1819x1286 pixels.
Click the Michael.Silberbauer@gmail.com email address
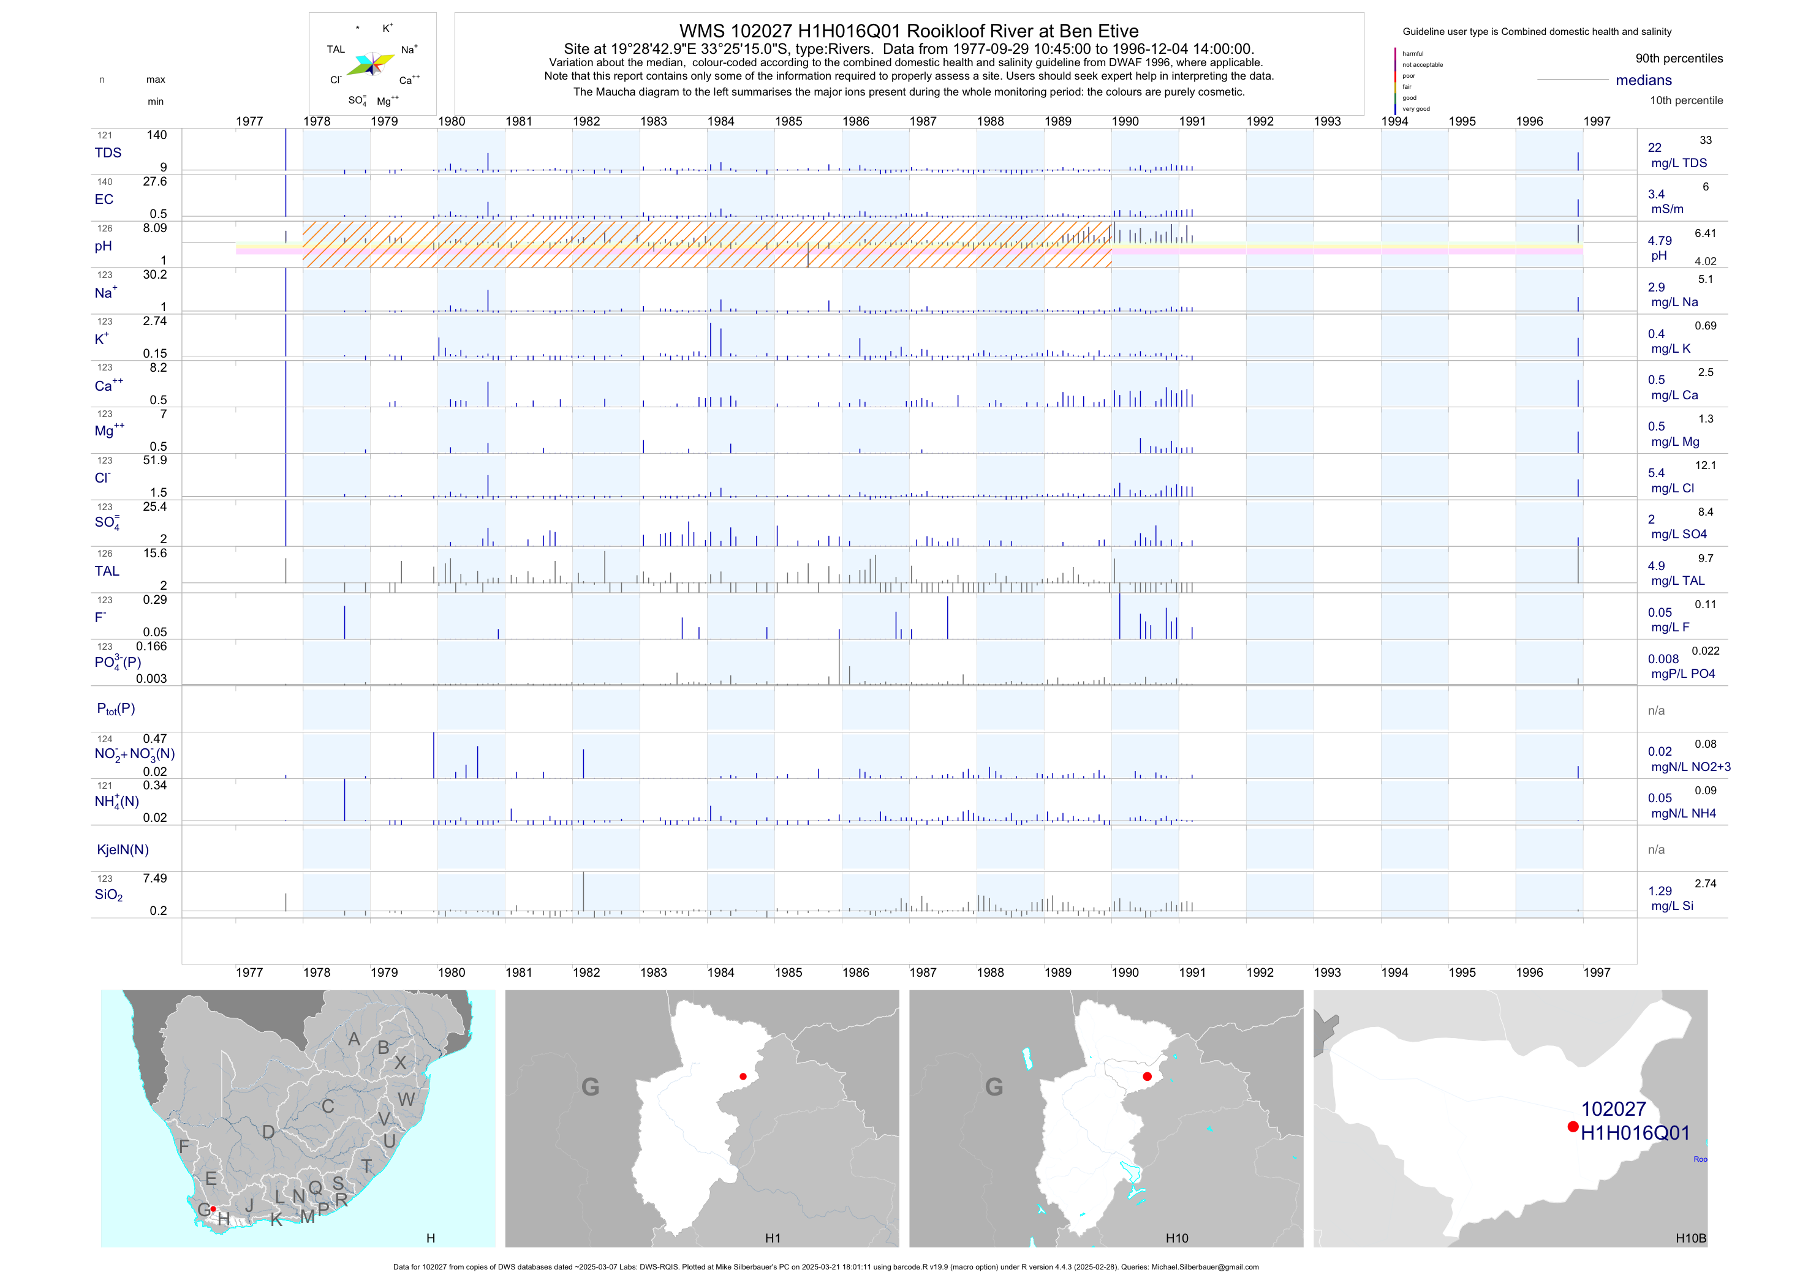[x=1204, y=1267]
